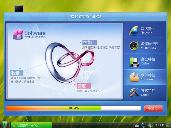The image size is (171, 128).
Task: Click the Ylmf OS 软件中心 subtitle
Action: pos(35,37)
